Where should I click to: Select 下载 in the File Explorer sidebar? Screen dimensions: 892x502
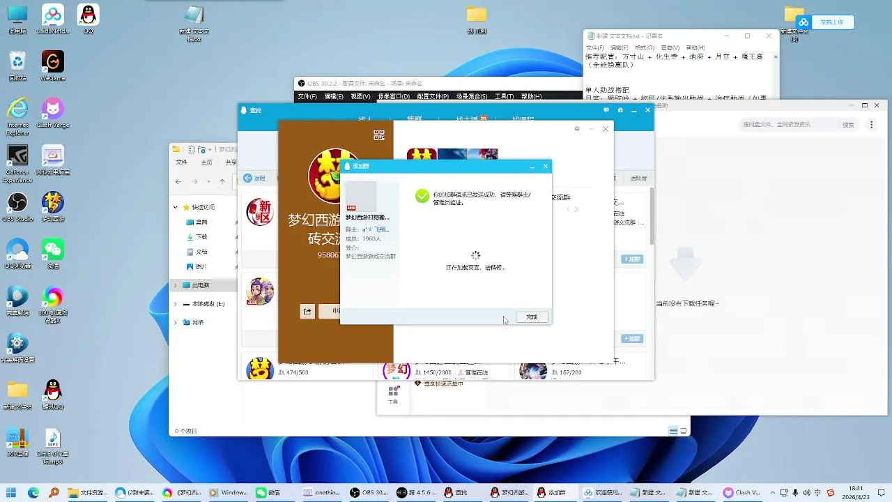pyautogui.click(x=201, y=236)
